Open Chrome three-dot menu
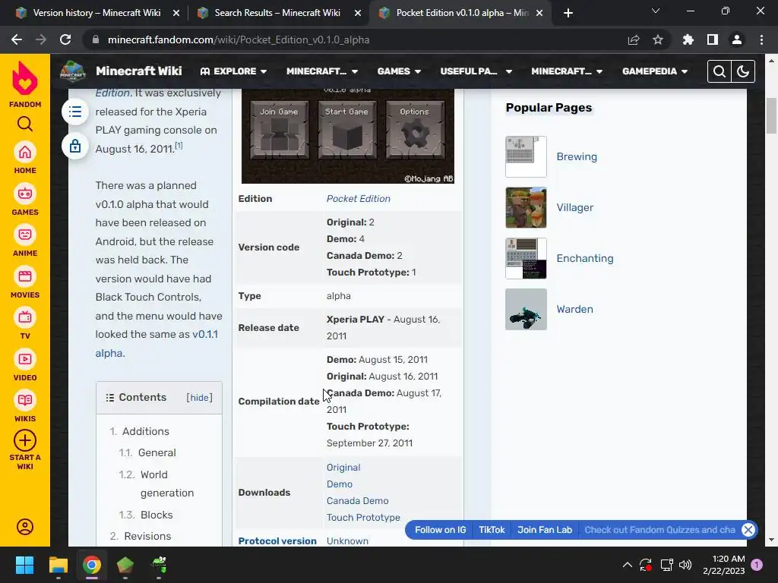Image resolution: width=778 pixels, height=583 pixels. click(x=761, y=39)
